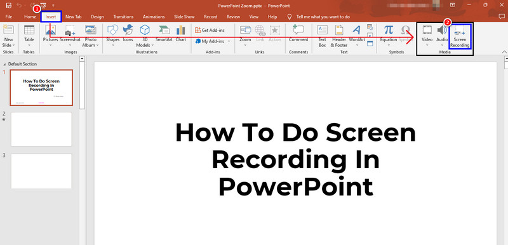Screen dimensions: 508x245
Task: Start a Screen Recording
Action: pos(460,36)
